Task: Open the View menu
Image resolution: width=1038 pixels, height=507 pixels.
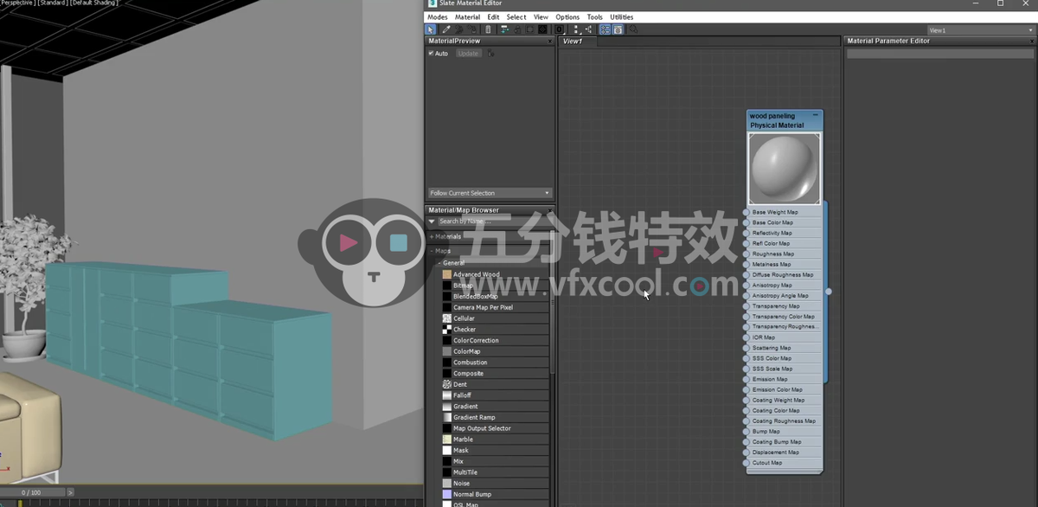Action: click(541, 17)
